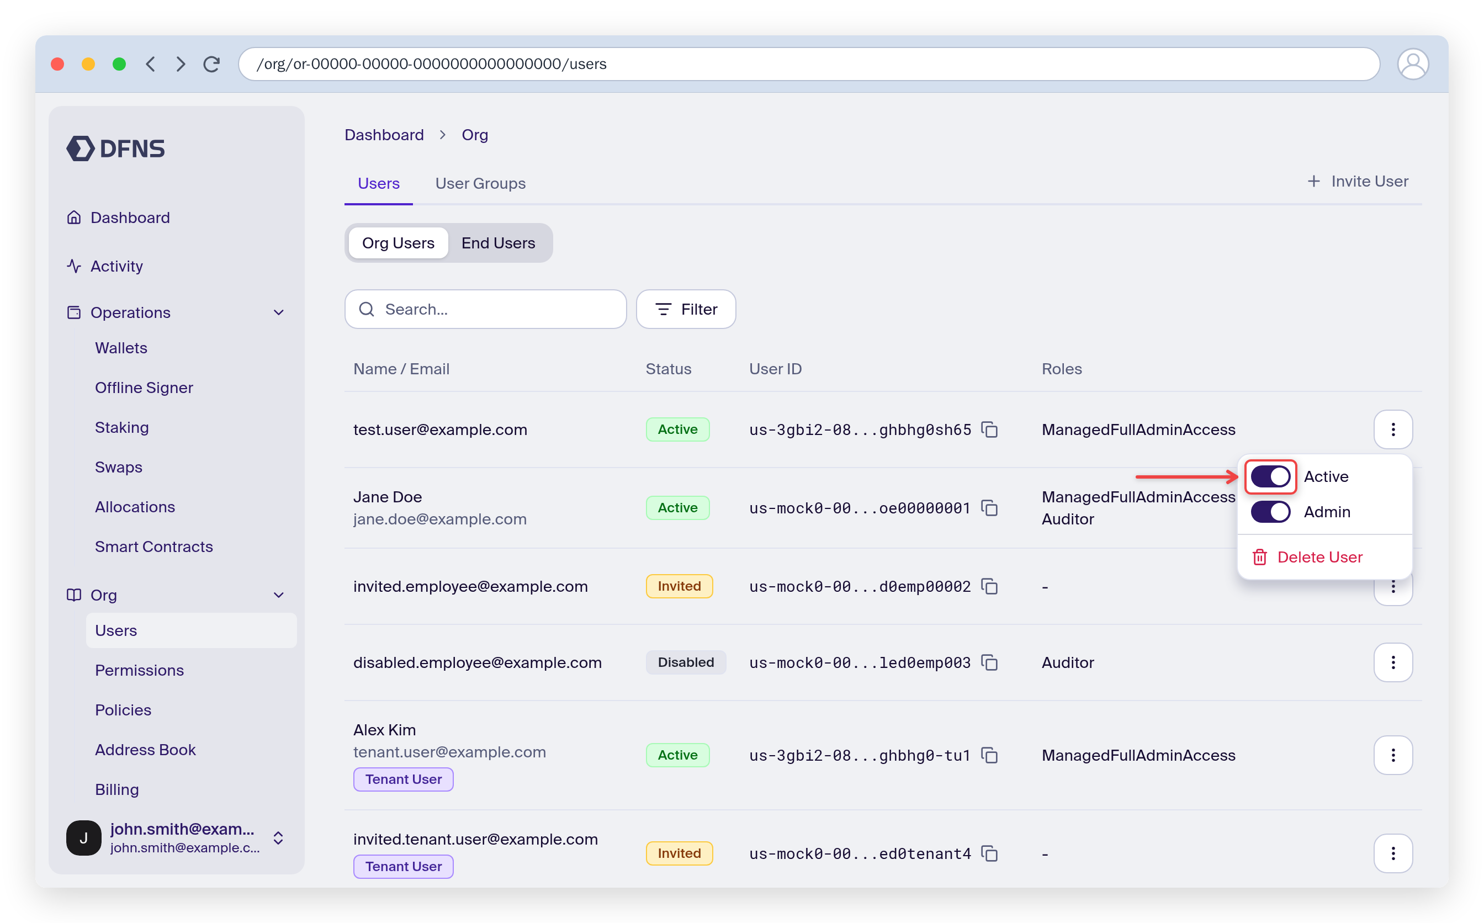Open Wallets in the sidebar
The image size is (1484, 923).
[x=121, y=348]
